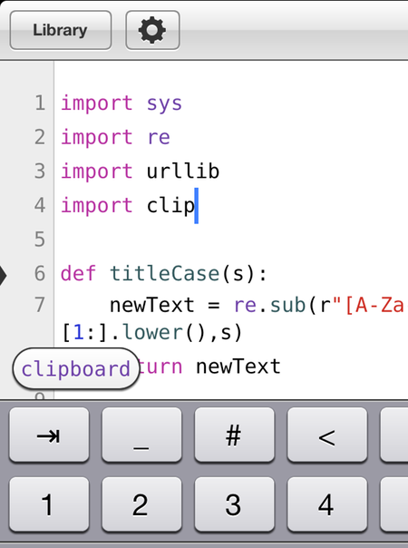Tap the number 2 key
This screenshot has height=548, width=408.
pos(141,504)
